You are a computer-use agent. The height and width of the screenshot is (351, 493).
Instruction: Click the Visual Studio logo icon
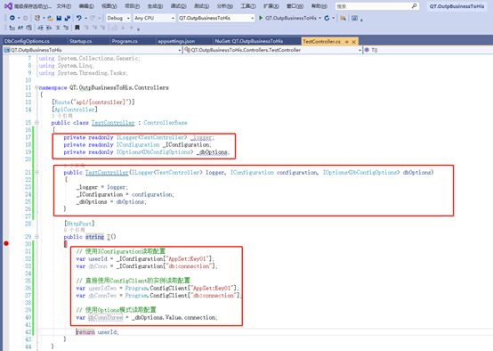(x=8, y=6)
